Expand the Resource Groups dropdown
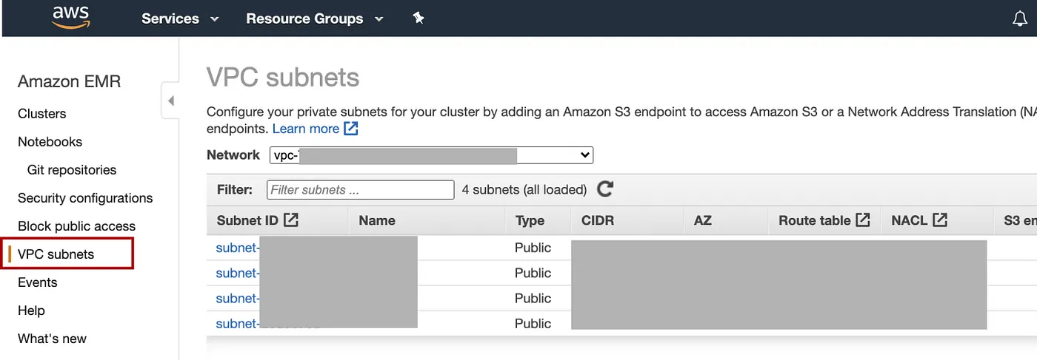The width and height of the screenshot is (1037, 360). 315,18
